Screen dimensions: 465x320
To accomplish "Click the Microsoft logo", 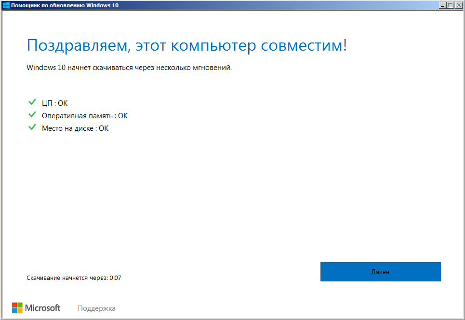I will click(x=36, y=308).
